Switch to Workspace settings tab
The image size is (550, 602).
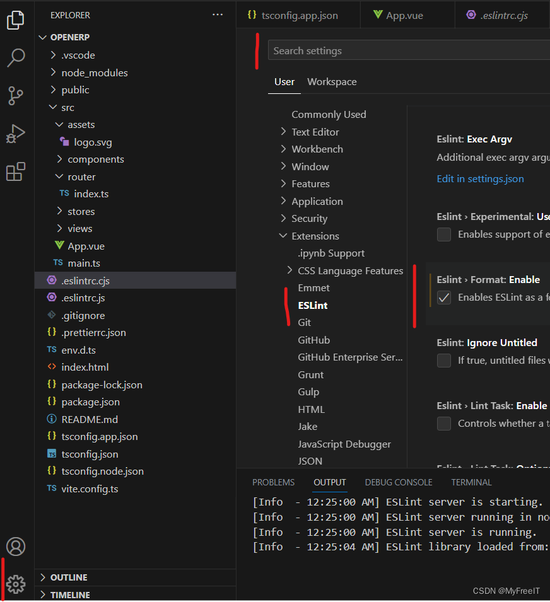(332, 82)
